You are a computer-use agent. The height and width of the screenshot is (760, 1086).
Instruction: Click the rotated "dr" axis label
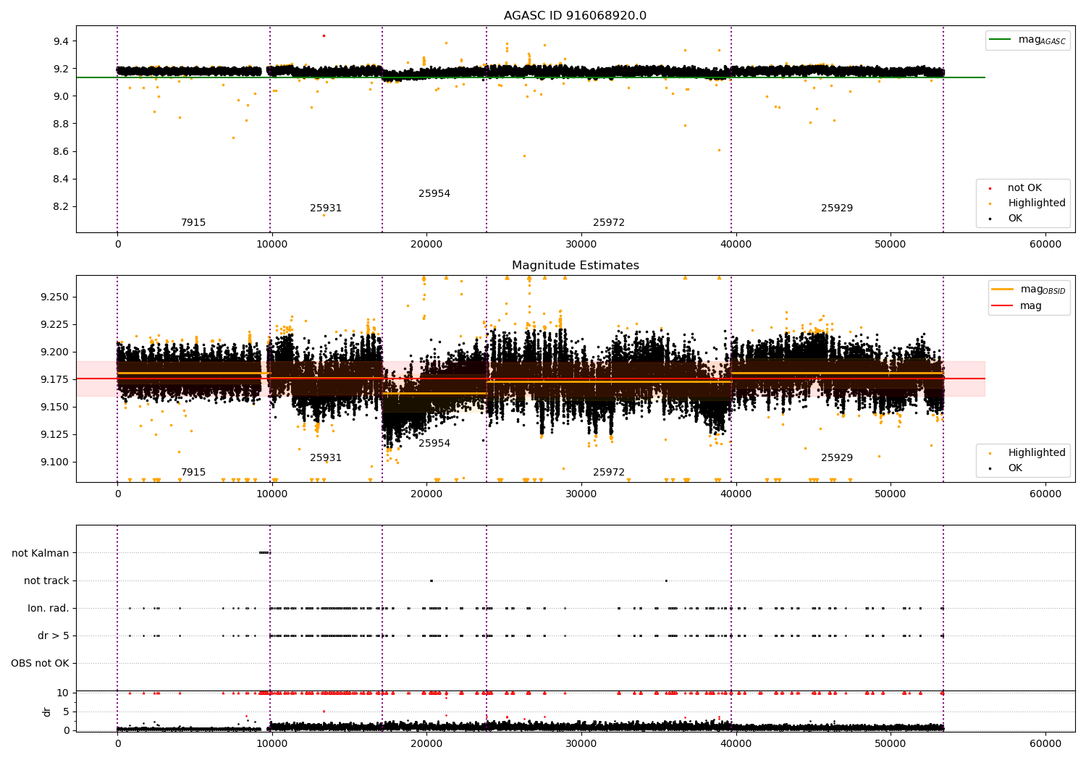coord(47,712)
